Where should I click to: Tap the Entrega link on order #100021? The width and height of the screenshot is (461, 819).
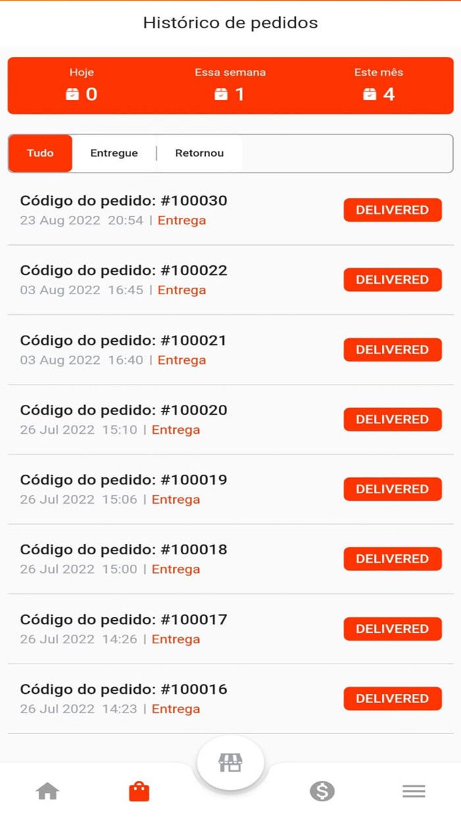[x=182, y=360]
